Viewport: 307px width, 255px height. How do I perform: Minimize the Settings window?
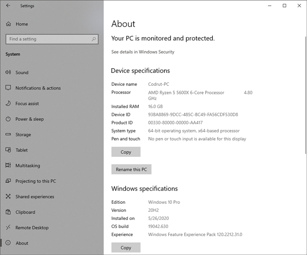[270, 6]
